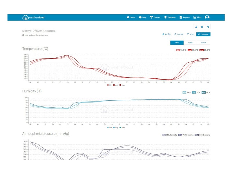Select the Week time range
Screen dimensions: 232x174
[190, 43]
